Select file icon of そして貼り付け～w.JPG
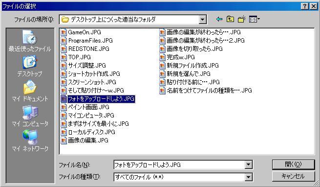Image resolution: width=320 pixels, height=187 pixels. [64, 90]
